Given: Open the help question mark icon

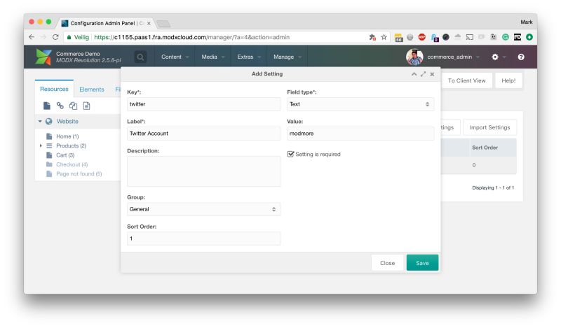Looking at the screenshot, I should click(521, 57).
